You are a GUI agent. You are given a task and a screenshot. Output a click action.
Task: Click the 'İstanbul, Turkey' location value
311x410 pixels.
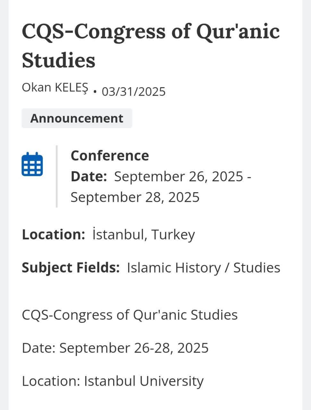[x=144, y=234]
